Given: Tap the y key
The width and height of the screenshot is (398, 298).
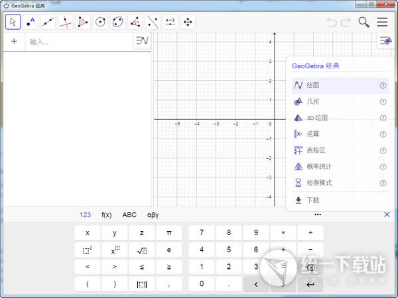Looking at the screenshot, I should pyautogui.click(x=115, y=233).
